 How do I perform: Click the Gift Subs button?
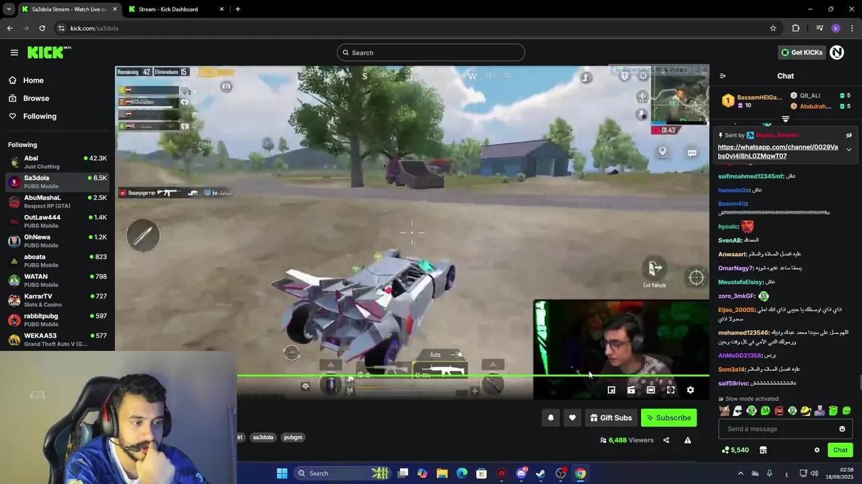[x=611, y=417]
